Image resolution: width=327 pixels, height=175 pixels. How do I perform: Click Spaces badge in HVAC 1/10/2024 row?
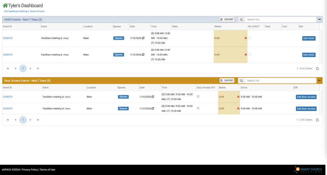[x=119, y=38]
